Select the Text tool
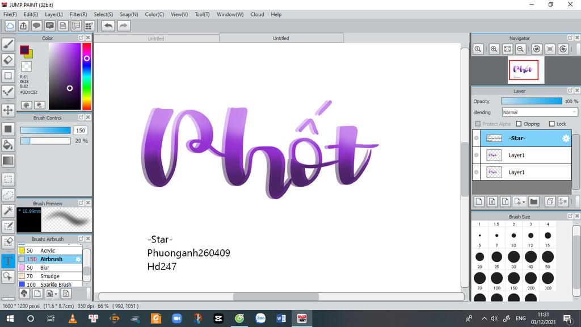 pyautogui.click(x=8, y=261)
